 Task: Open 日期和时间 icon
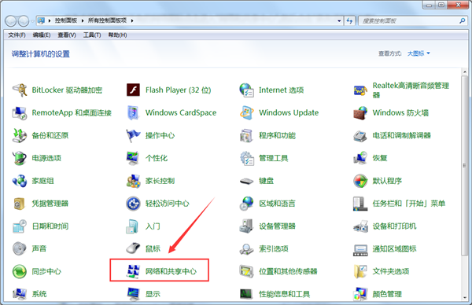(x=20, y=226)
